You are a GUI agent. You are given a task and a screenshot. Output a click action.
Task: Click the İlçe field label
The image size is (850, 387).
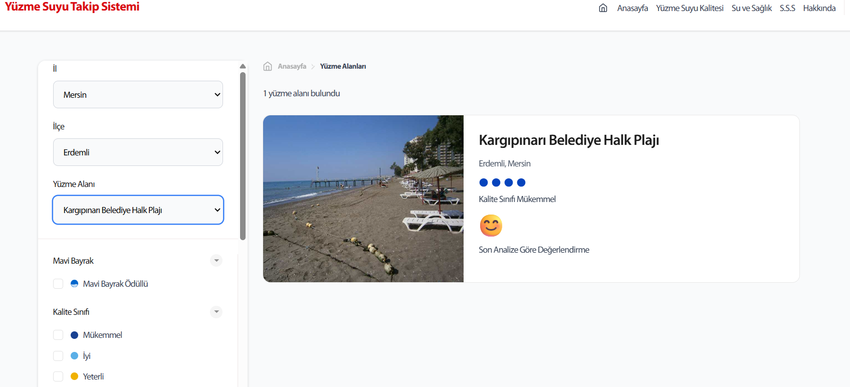pyautogui.click(x=59, y=126)
